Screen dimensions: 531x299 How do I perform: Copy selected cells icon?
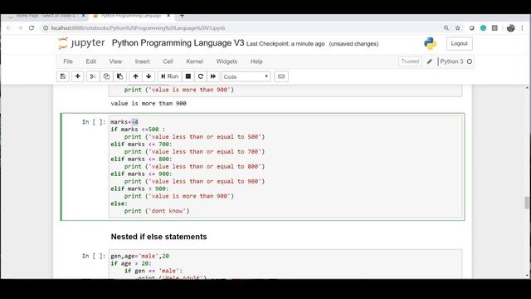[106, 76]
